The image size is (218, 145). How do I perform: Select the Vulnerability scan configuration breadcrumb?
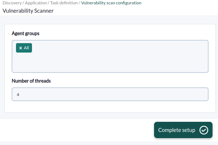[x=111, y=3]
